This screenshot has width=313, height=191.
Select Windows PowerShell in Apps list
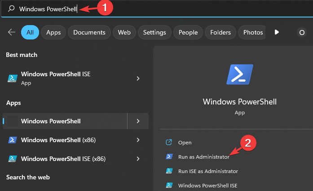[65, 121]
